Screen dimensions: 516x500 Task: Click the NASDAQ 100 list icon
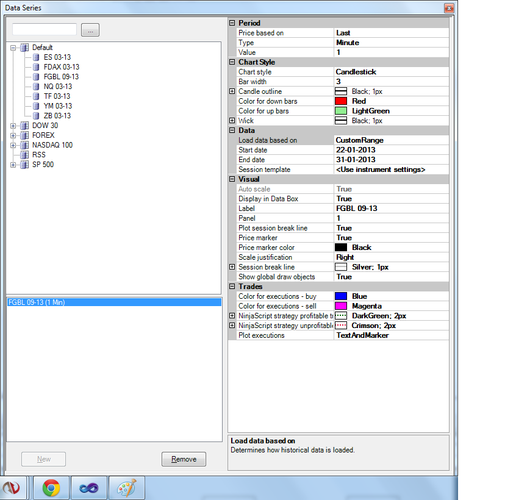[x=24, y=145]
